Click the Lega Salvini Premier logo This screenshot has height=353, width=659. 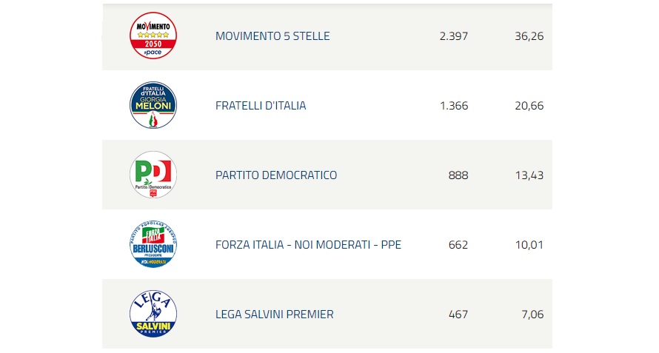(153, 314)
